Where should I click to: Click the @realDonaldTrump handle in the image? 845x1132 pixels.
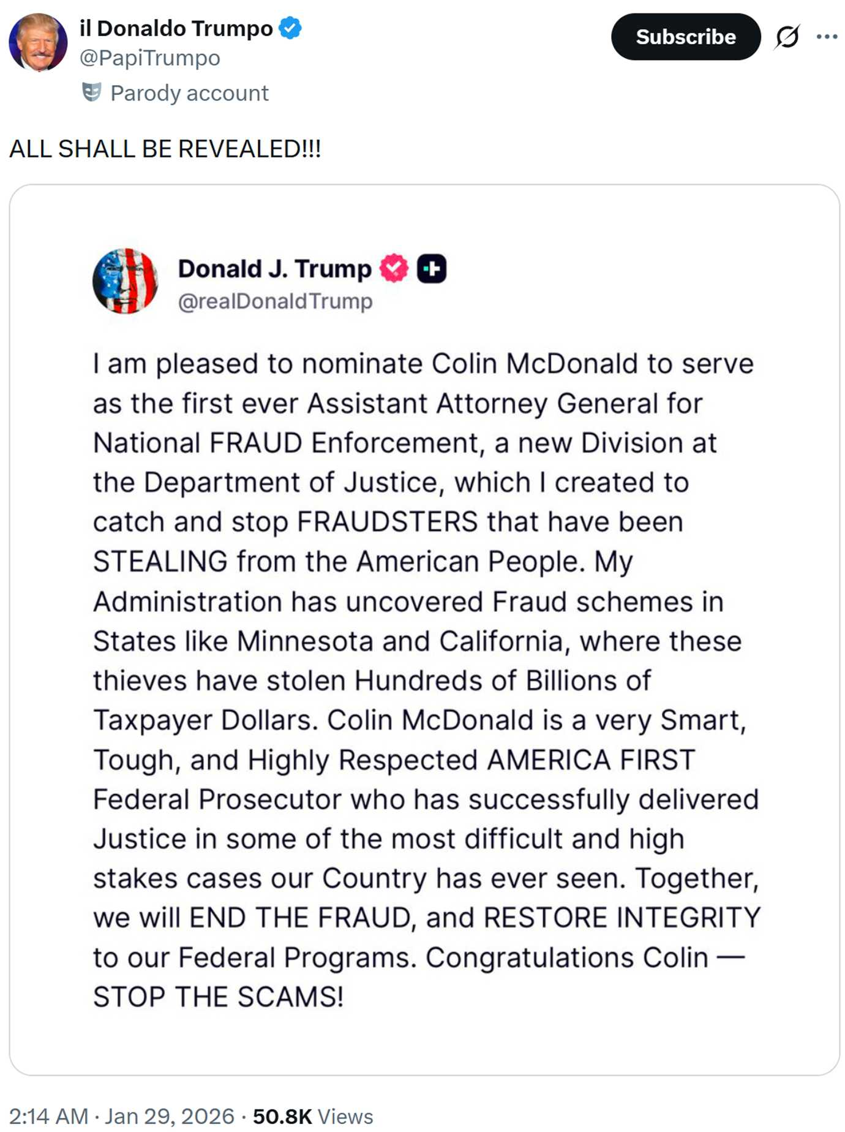[x=275, y=301]
